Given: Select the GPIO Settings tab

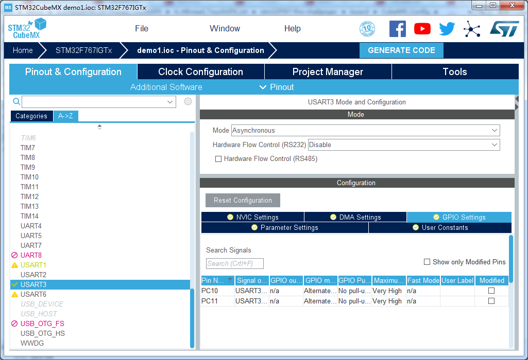Looking at the screenshot, I should click(459, 217).
